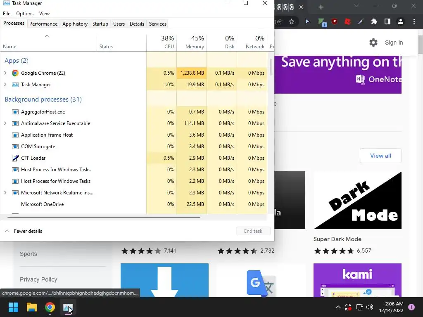Click the blue cursor arrow extension icon
The image size is (423, 317).
[x=307, y=21]
